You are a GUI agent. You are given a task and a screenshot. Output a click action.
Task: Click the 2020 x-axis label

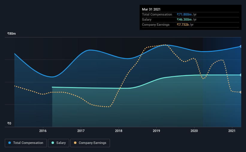(194, 131)
